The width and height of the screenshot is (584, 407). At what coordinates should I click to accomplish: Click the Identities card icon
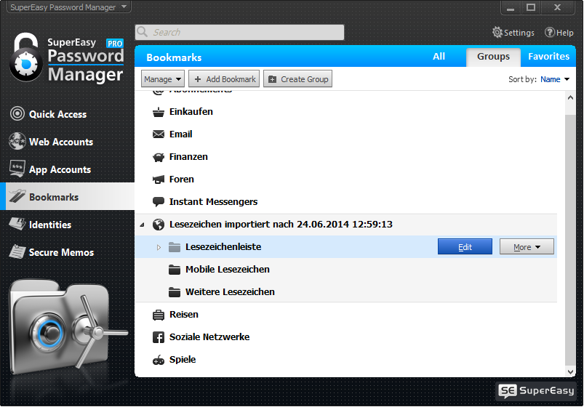(x=17, y=224)
